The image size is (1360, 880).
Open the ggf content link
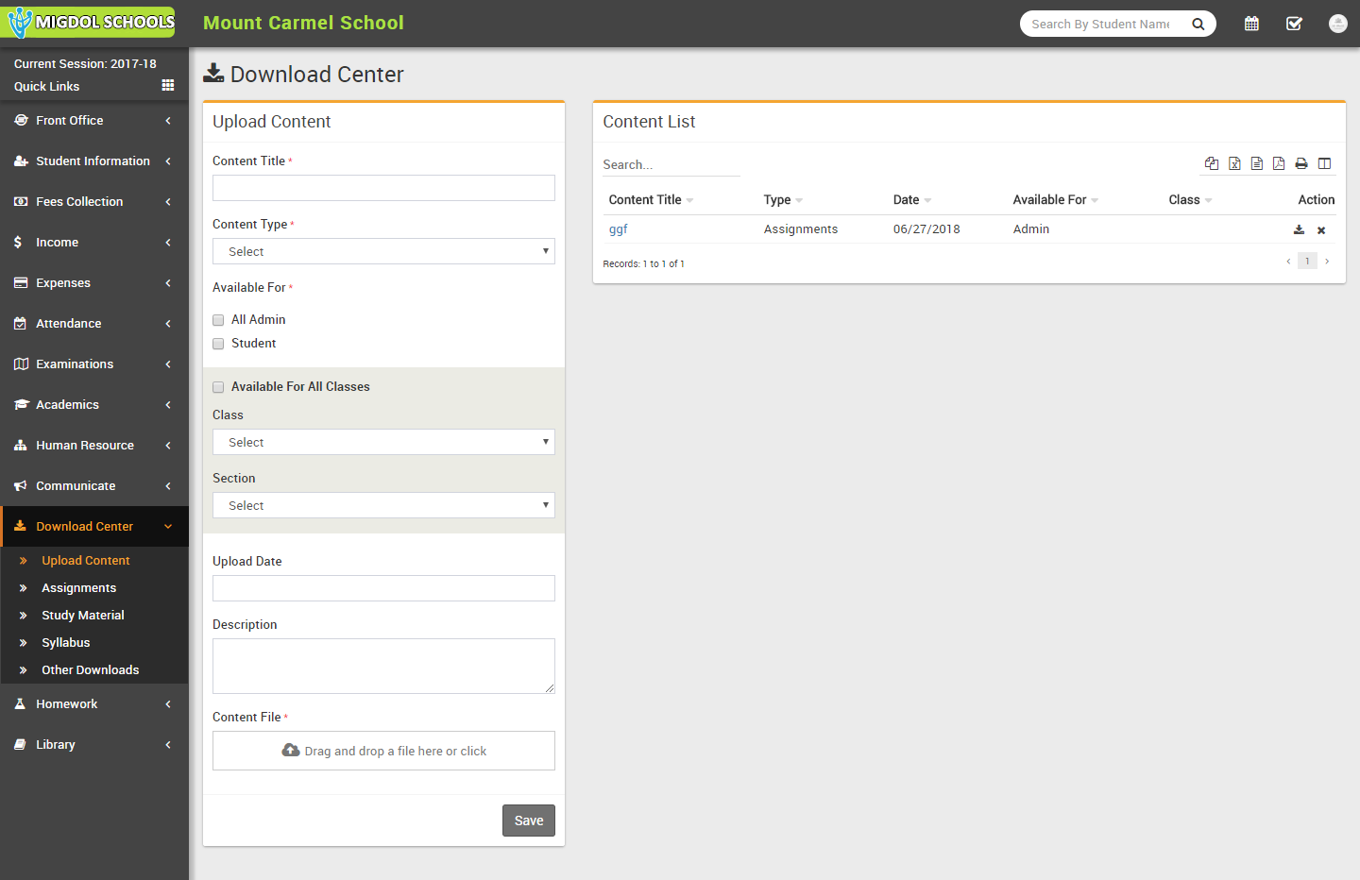[x=618, y=228]
